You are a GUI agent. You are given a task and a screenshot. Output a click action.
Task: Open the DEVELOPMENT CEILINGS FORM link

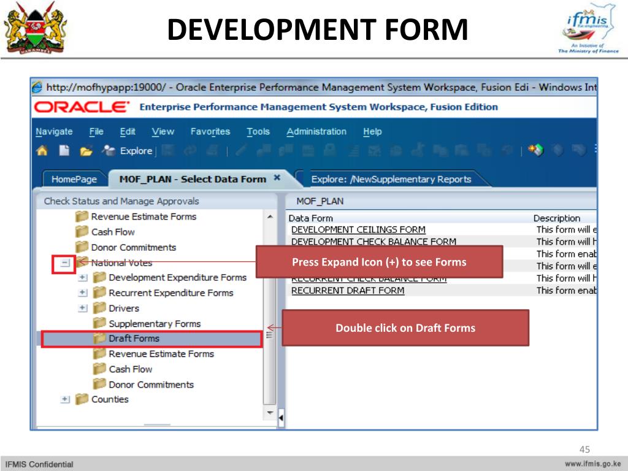pyautogui.click(x=358, y=229)
